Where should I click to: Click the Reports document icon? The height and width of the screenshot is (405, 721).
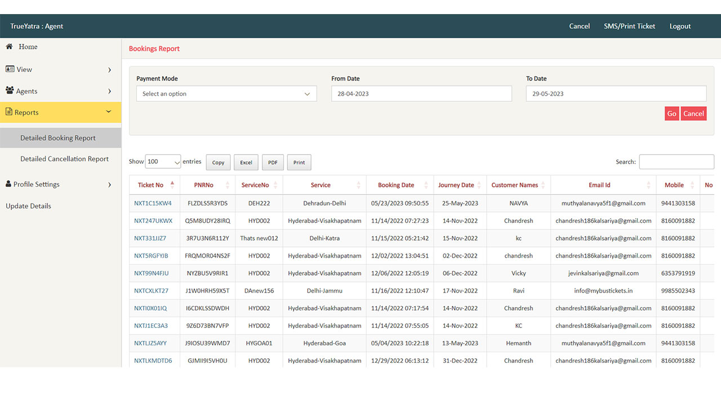click(x=9, y=112)
